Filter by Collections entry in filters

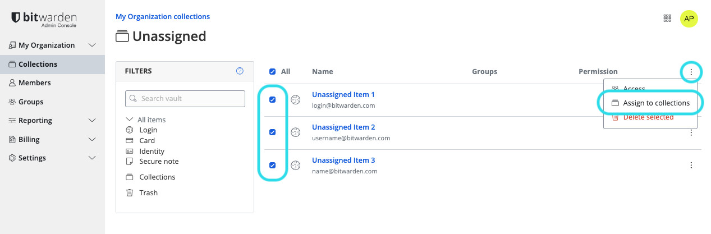(157, 177)
